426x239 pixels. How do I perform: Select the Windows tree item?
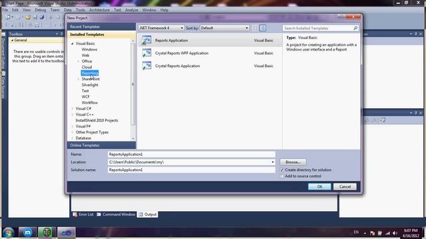click(89, 50)
